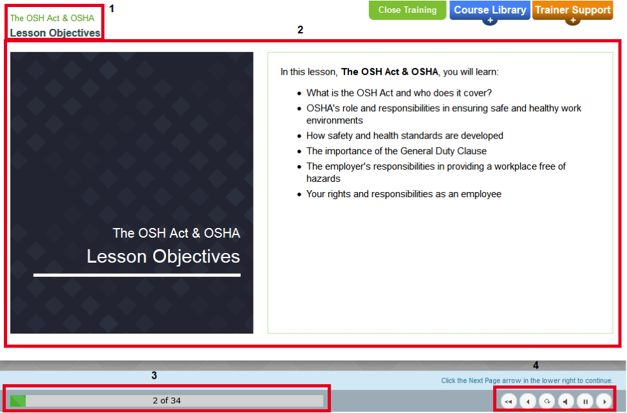
Task: Pause the lesson narration
Action: pos(585,401)
